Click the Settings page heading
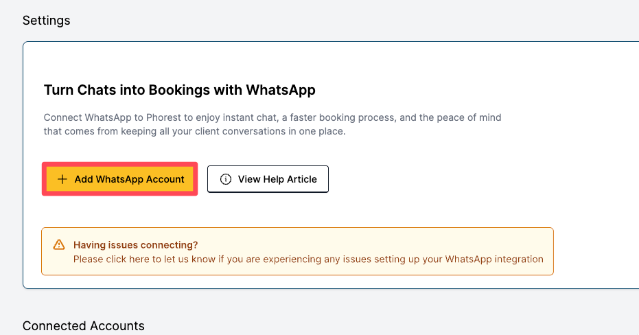Viewport: 639px width, 335px height. click(x=47, y=21)
